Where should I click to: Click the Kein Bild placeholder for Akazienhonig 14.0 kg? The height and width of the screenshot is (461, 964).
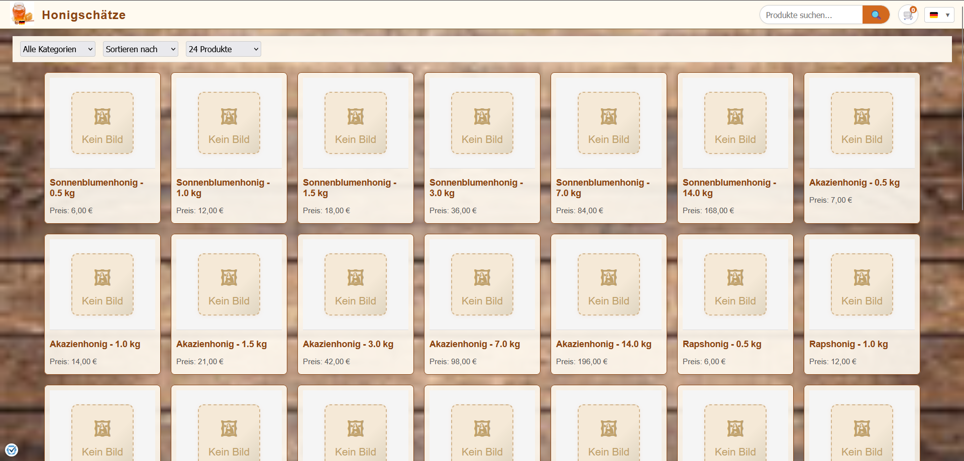(608, 284)
